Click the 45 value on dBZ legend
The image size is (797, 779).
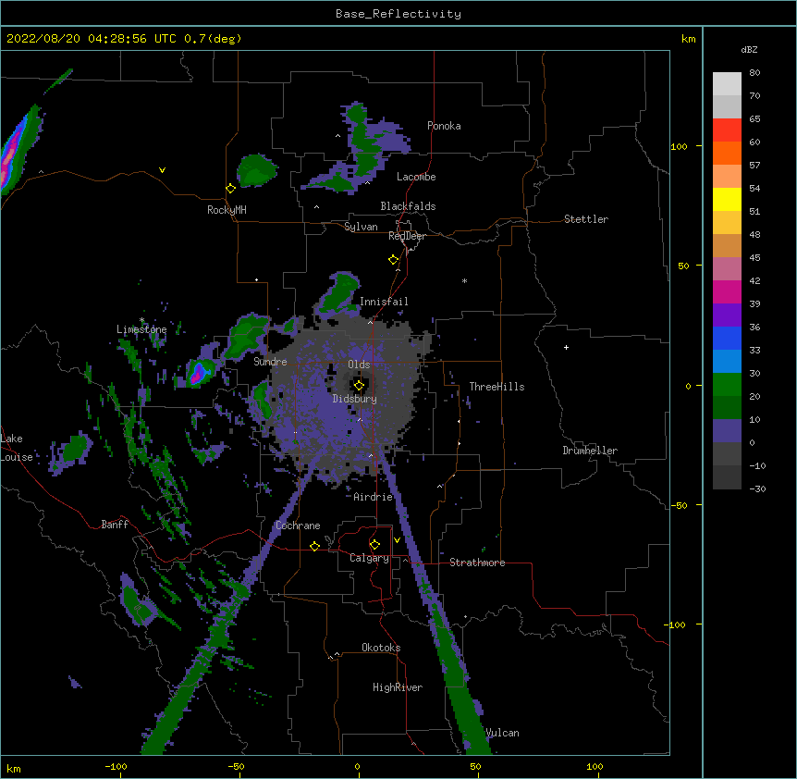point(754,258)
